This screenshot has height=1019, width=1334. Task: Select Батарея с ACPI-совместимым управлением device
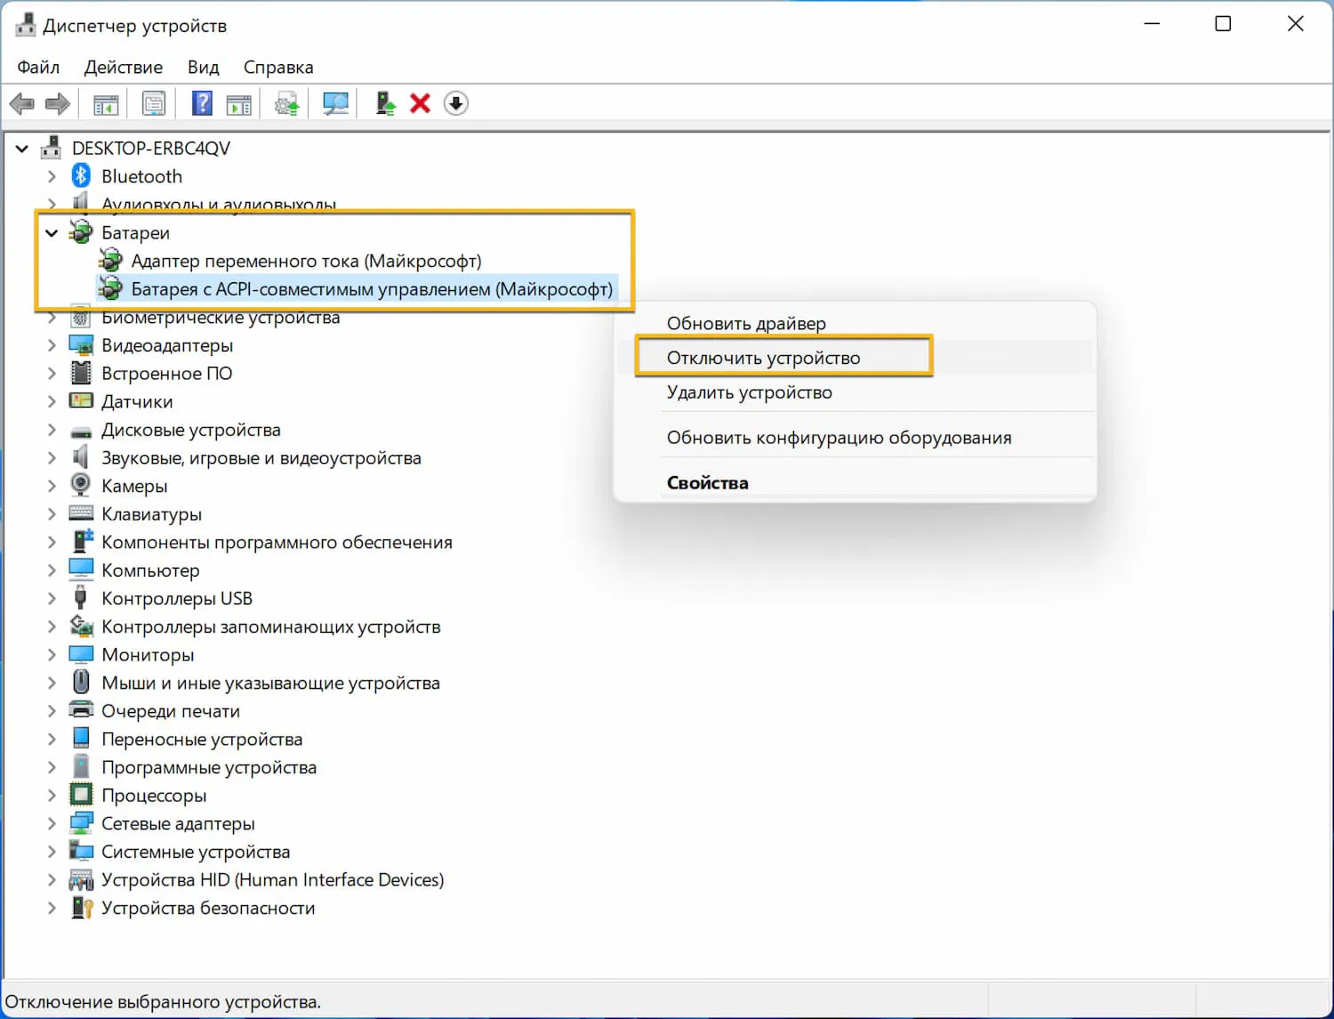click(x=372, y=289)
